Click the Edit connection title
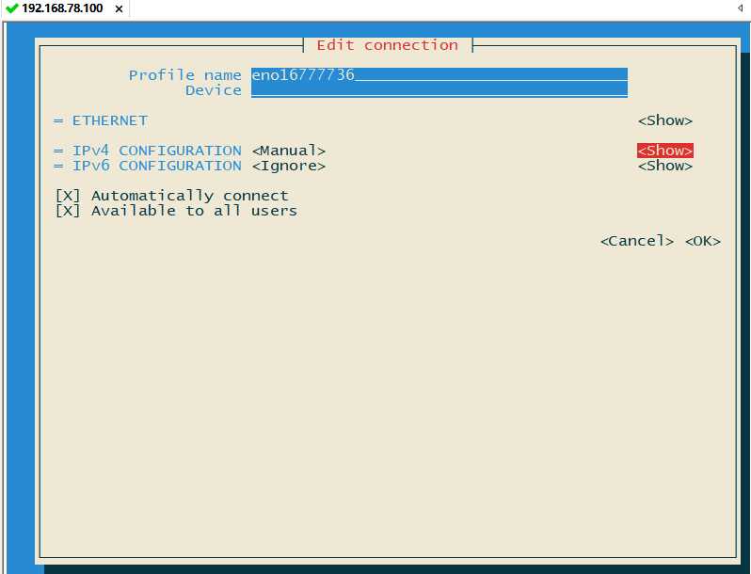This screenshot has width=751, height=574. (x=387, y=45)
